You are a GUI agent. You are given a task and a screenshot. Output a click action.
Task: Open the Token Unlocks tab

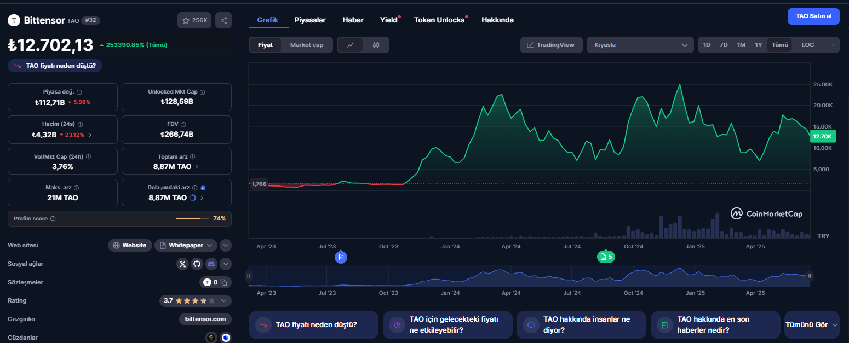440,20
